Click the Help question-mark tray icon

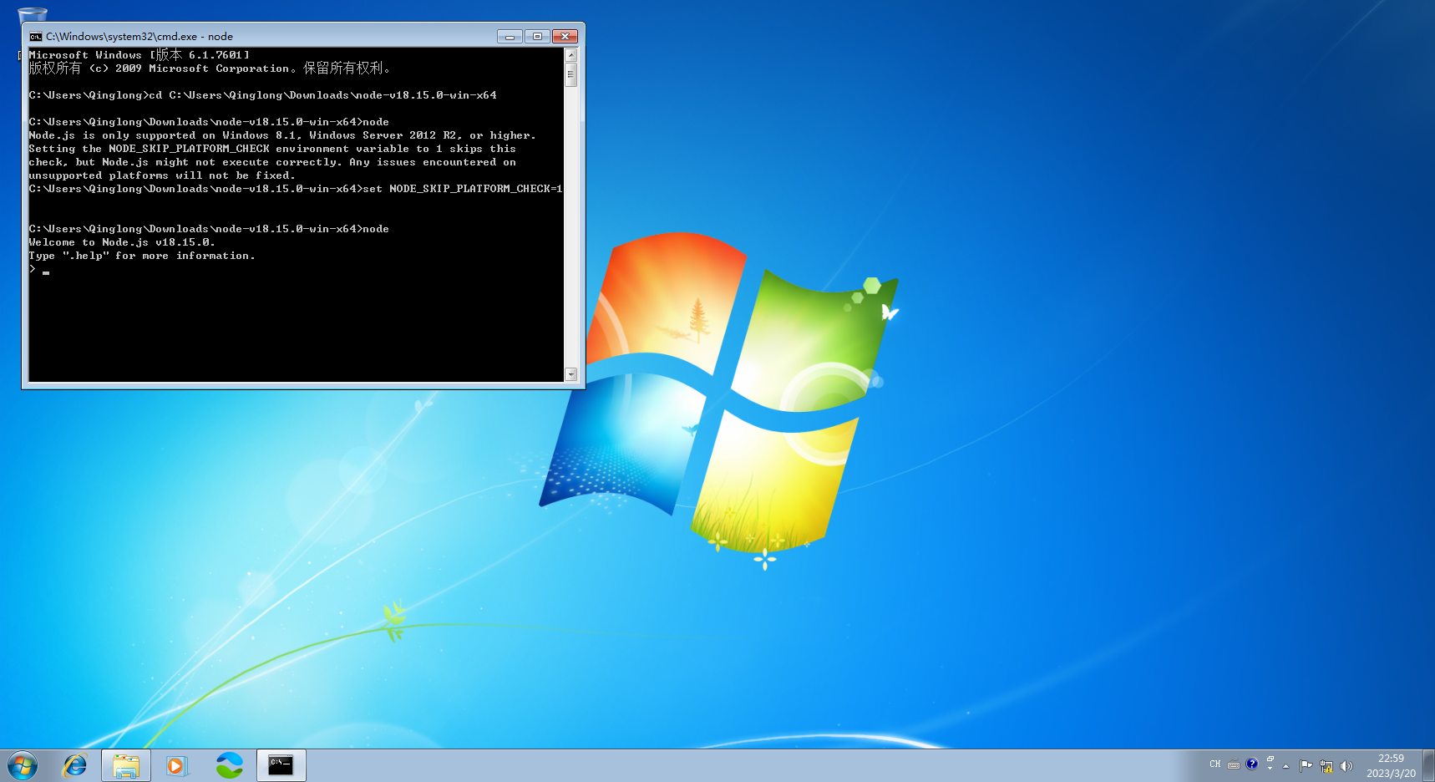1252,764
